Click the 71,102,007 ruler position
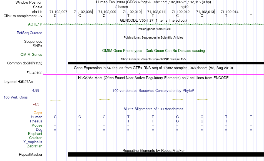Viewport: 264px width, 161px height. (x=58, y=12)
